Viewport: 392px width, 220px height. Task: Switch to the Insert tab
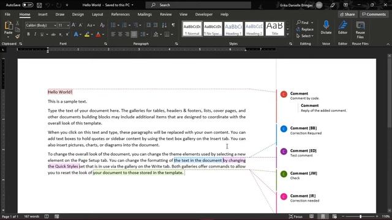pos(42,14)
